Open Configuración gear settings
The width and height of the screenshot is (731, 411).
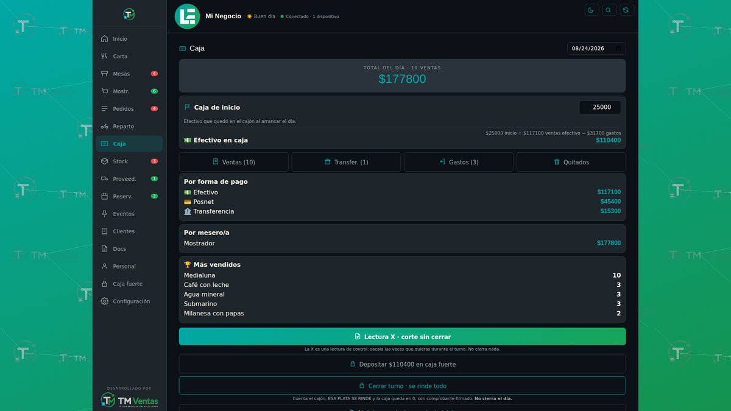pyautogui.click(x=129, y=301)
